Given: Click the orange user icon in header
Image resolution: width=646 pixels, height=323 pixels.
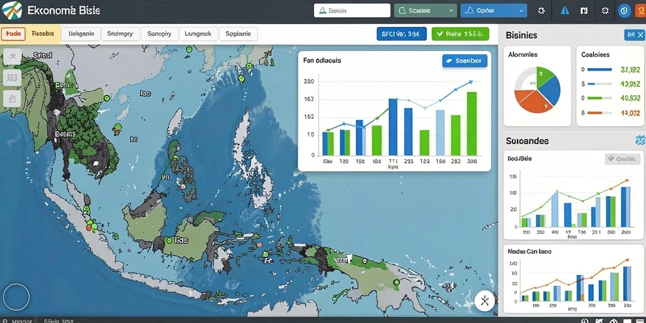Looking at the screenshot, I should (641, 11).
